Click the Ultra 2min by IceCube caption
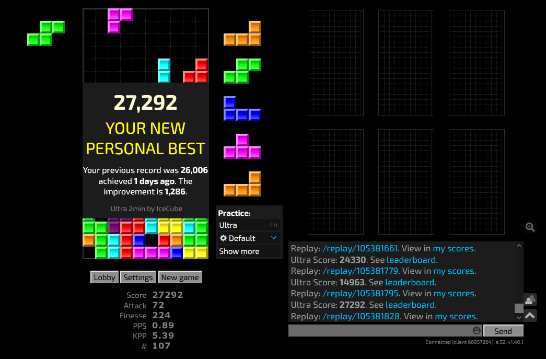The width and height of the screenshot is (546, 359). (x=146, y=209)
